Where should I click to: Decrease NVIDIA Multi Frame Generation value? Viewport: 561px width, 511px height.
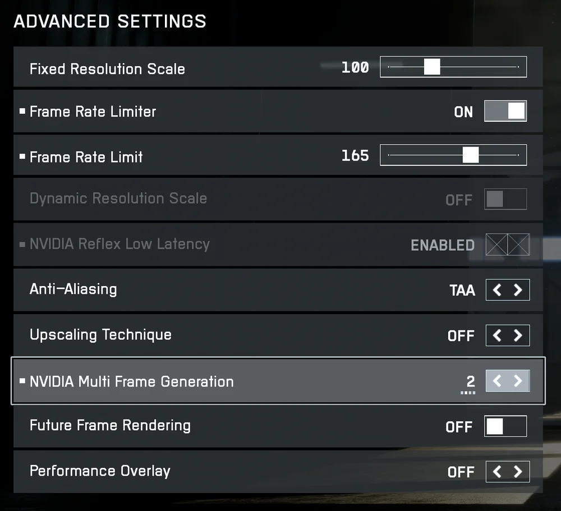pos(497,381)
